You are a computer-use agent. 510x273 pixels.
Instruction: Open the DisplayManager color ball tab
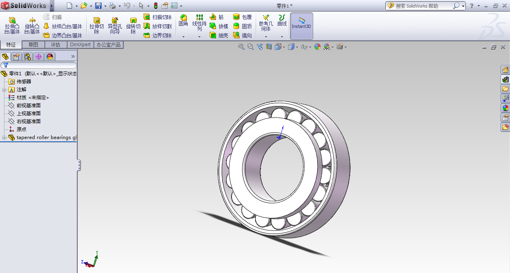pyautogui.click(x=50, y=57)
